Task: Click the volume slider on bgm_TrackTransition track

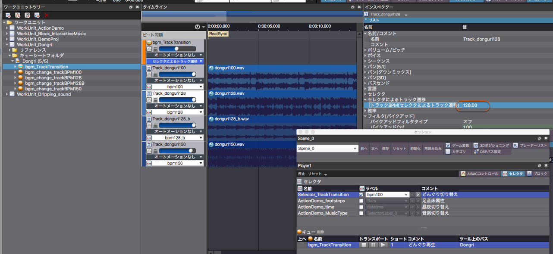Action: (177, 49)
